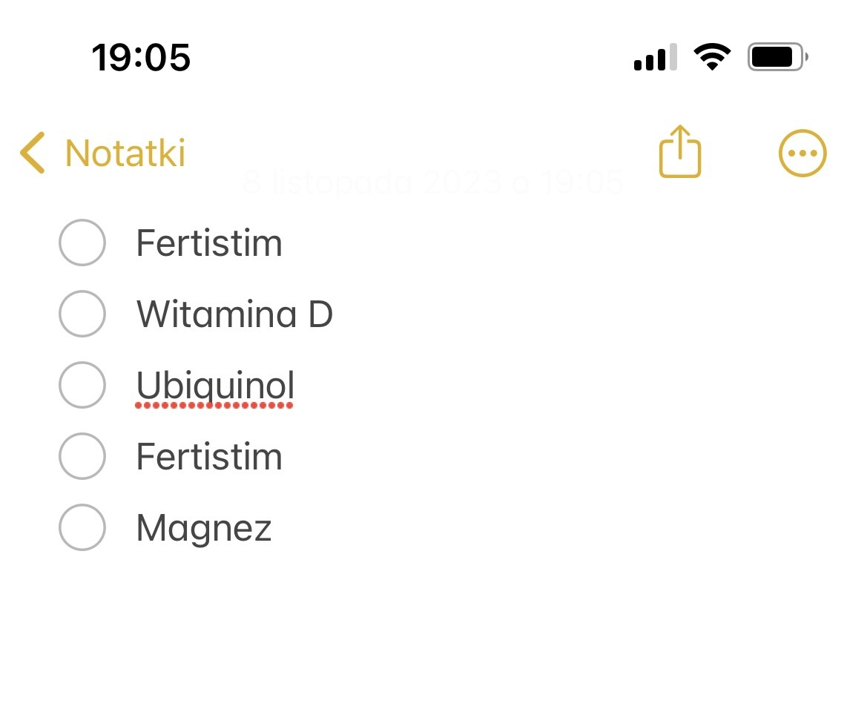Viewport: 867px width, 712px height.
Task: Check the Fertistim circle below Ubiquinol
Action: (82, 456)
